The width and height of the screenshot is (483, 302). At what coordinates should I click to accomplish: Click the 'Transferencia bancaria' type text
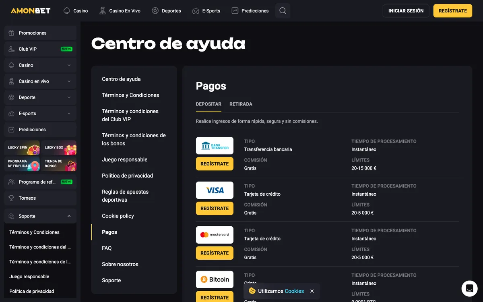tap(268, 149)
